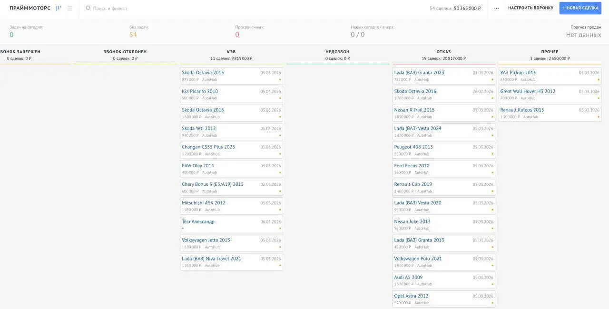Filter by Задач на сегодня counter
609x309 pixels.
[26, 32]
